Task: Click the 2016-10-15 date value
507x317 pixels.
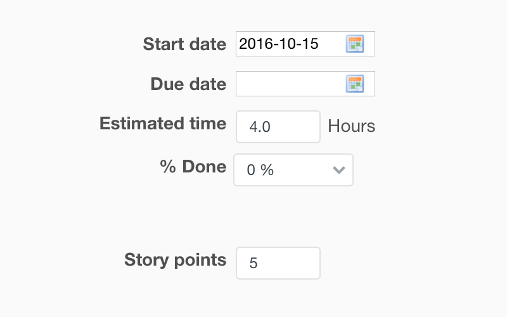Action: tap(279, 44)
